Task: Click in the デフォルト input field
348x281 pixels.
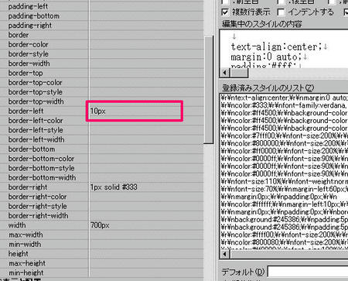Action: point(308,272)
